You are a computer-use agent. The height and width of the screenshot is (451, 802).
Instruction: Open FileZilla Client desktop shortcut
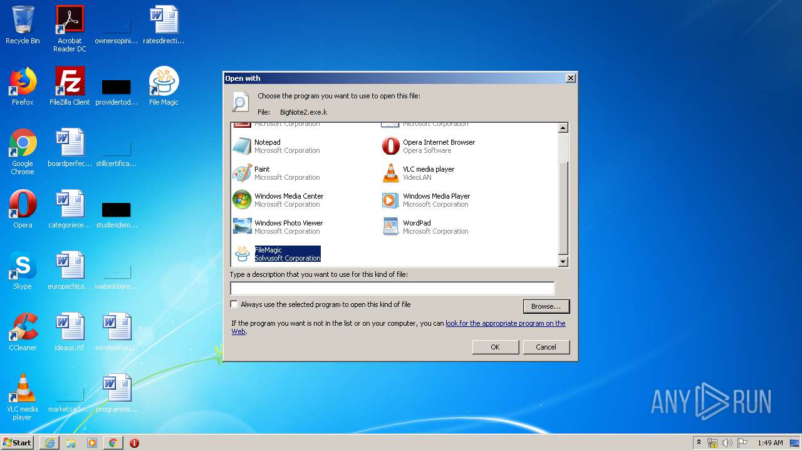pyautogui.click(x=70, y=86)
